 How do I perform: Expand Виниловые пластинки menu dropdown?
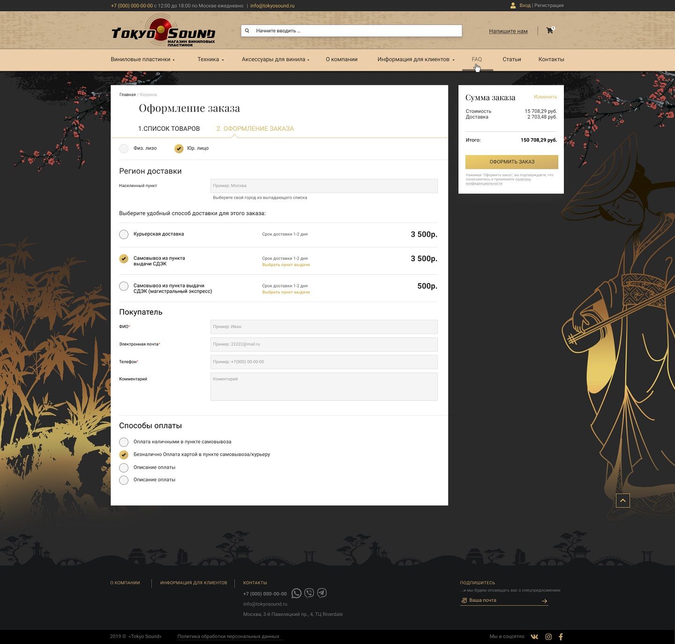coord(142,60)
